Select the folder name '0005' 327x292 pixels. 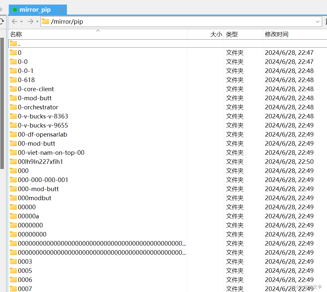click(25, 271)
